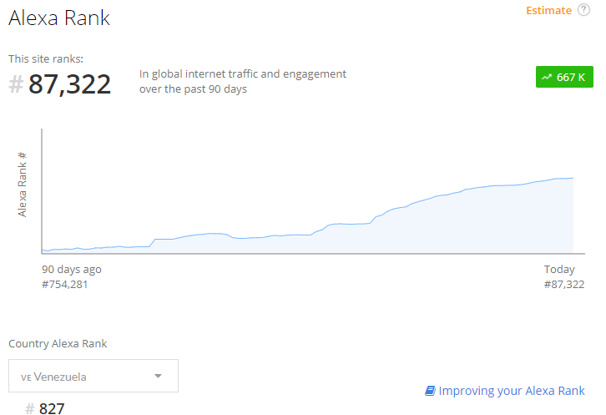
Task: Click the book icon beside Improving link
Action: pyautogui.click(x=430, y=391)
